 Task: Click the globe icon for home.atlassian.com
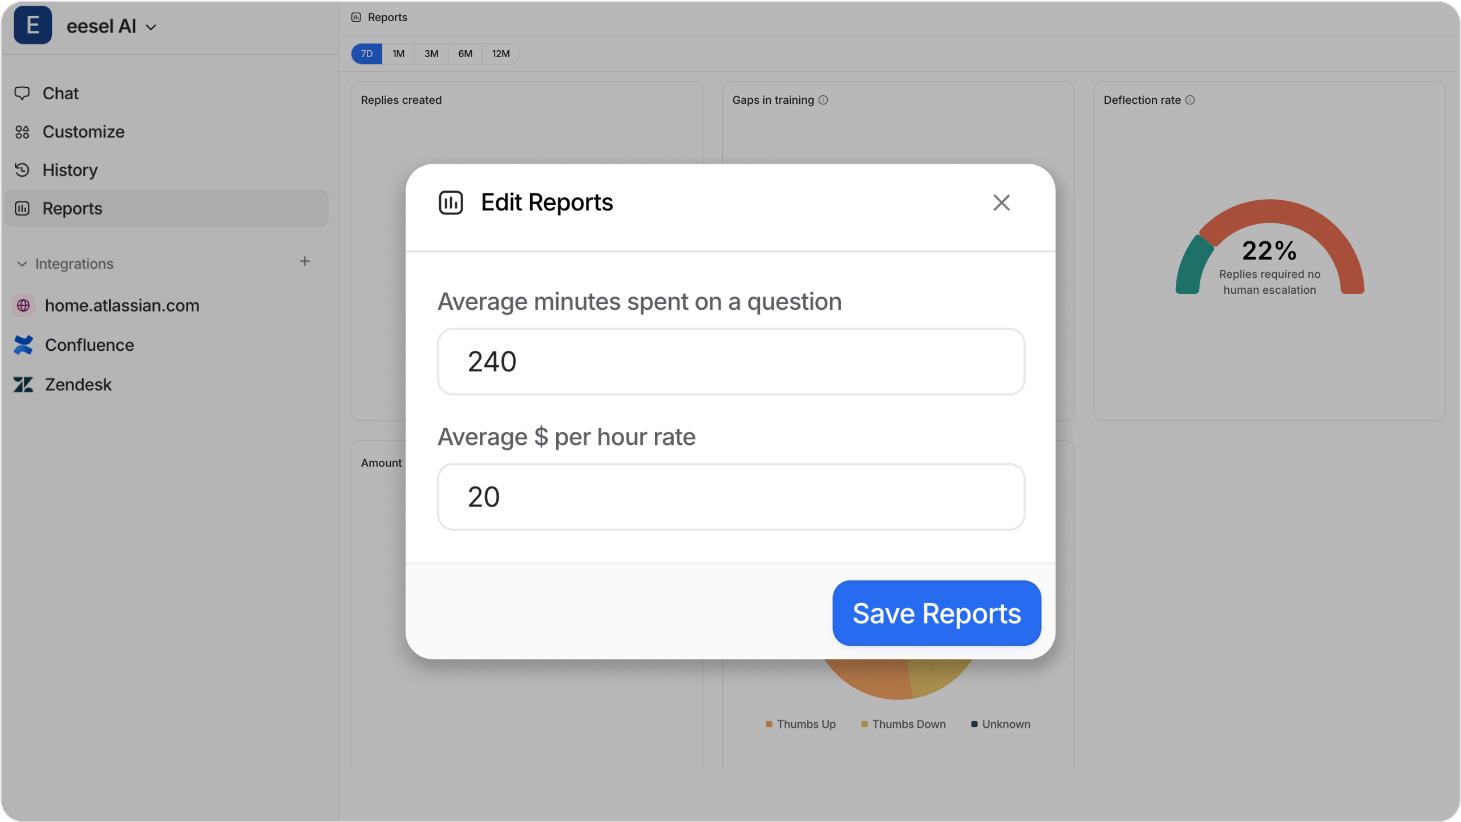click(23, 306)
